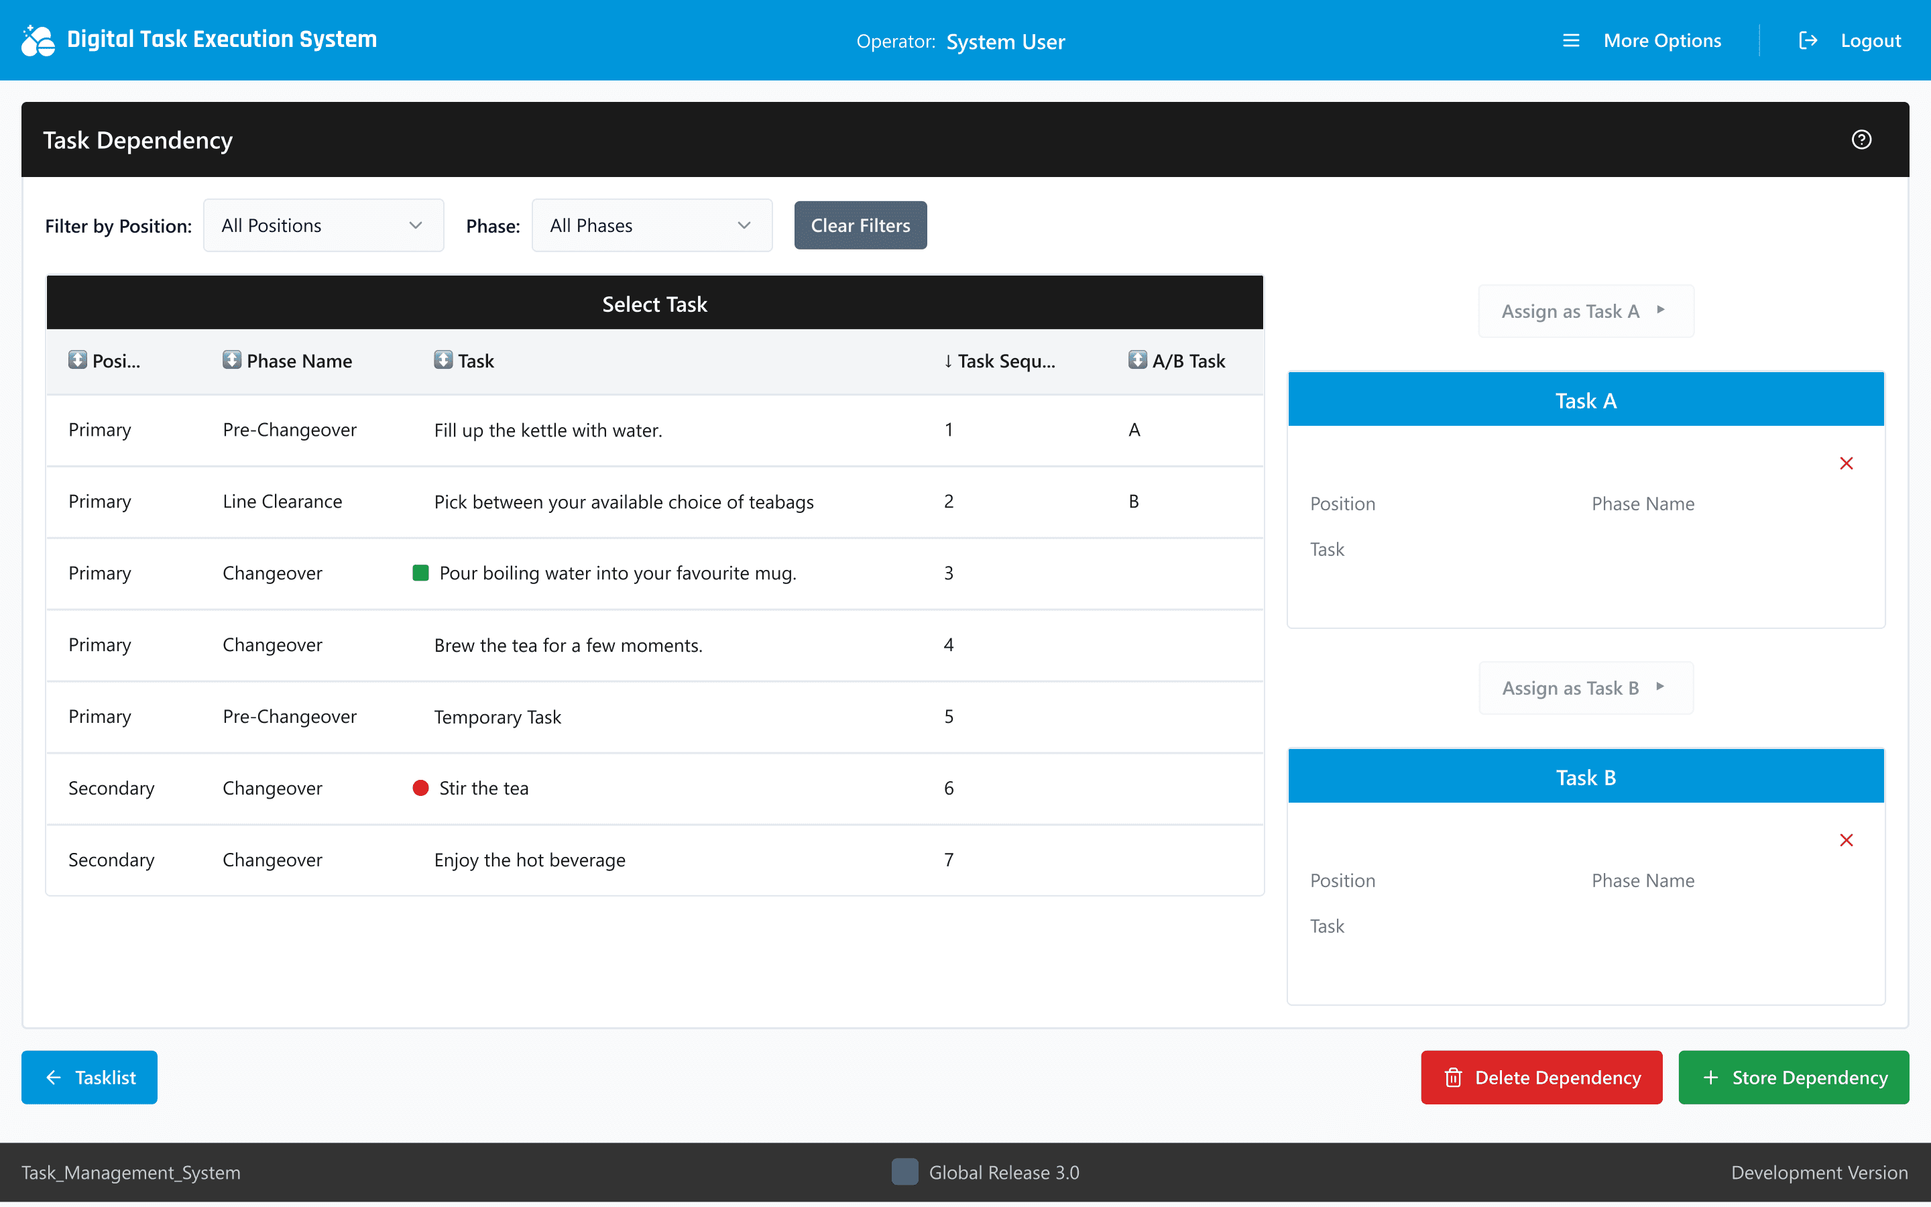
Task: Sort by the Task Sequence column header
Action: pos(998,361)
